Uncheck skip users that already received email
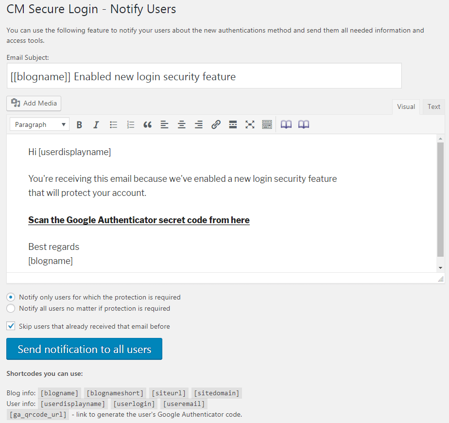This screenshot has width=449, height=423. click(x=11, y=326)
